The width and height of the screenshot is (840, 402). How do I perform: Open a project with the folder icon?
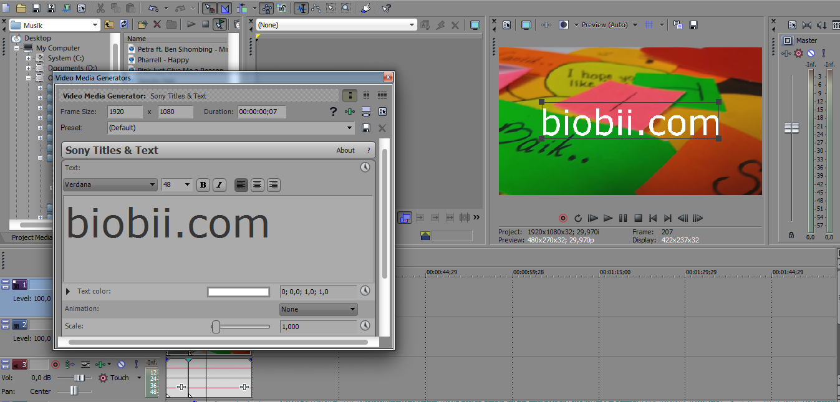pos(21,8)
